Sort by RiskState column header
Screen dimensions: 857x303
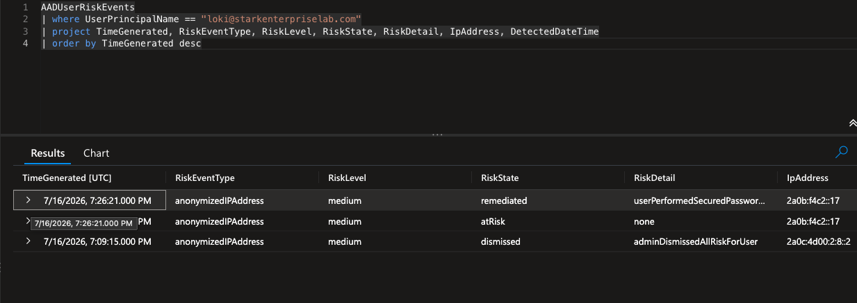[x=500, y=178]
